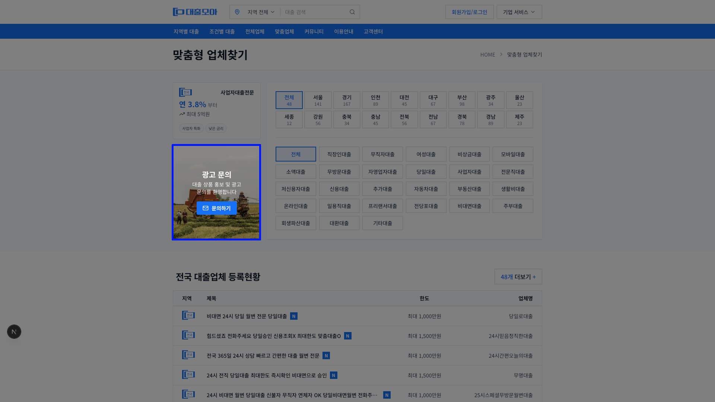Click the 회원가입/로그인 button
Image resolution: width=715 pixels, height=402 pixels.
[x=469, y=12]
